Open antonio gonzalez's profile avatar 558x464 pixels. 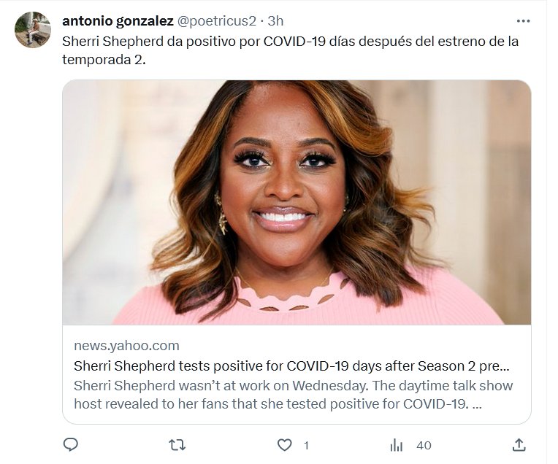pos(33,30)
